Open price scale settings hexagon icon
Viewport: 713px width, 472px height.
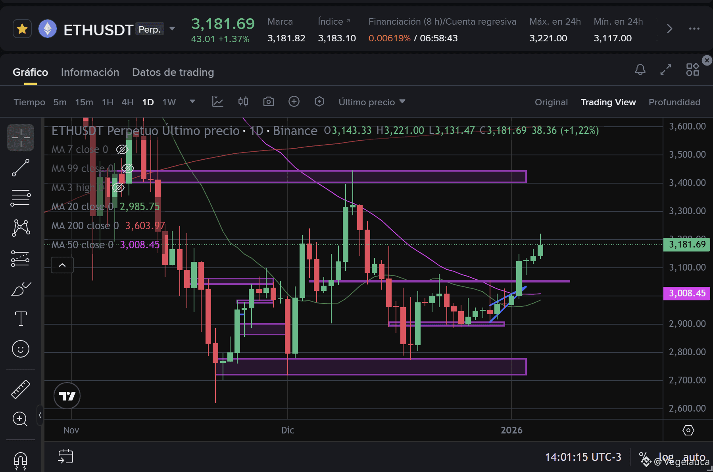click(x=688, y=430)
